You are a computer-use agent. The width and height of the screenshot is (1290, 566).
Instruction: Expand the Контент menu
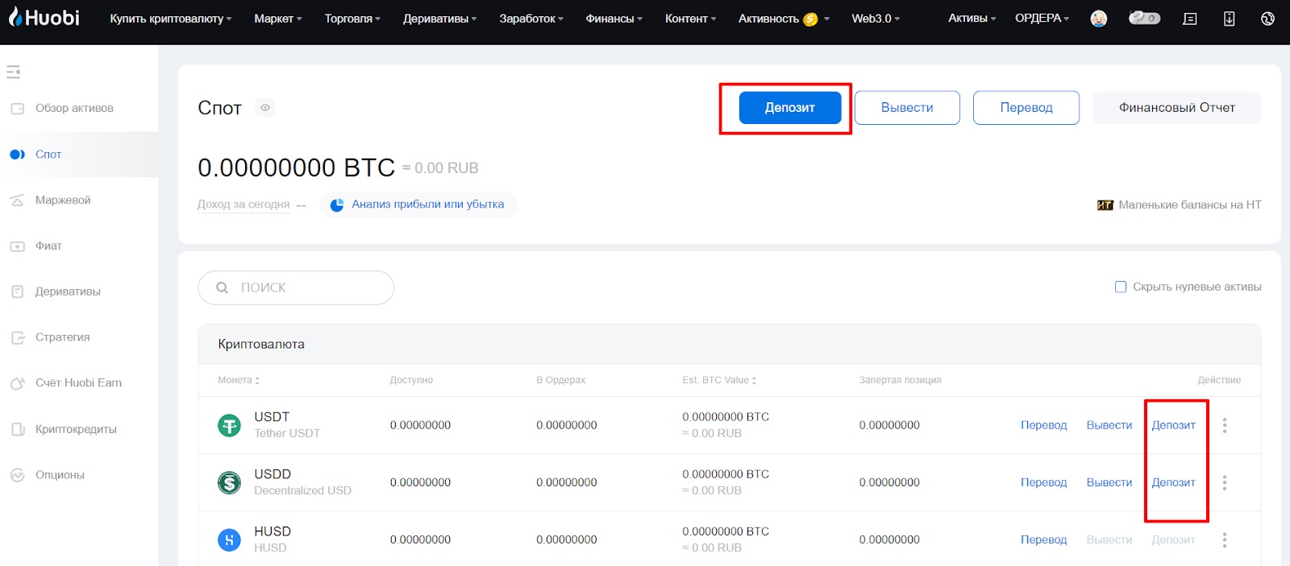pos(691,19)
